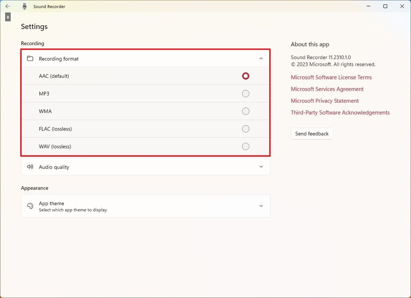The height and width of the screenshot is (298, 411).
Task: Collapse the Recording format section
Action: click(261, 58)
